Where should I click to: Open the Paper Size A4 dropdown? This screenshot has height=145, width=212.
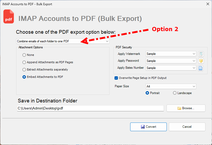pos(171,86)
